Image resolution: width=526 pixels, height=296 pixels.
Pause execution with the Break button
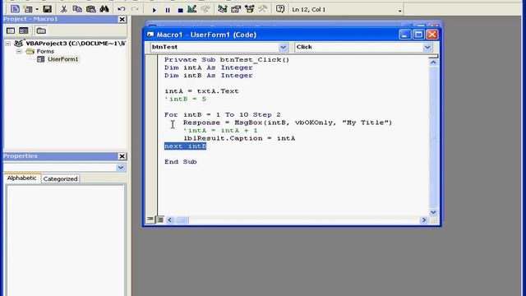point(168,10)
